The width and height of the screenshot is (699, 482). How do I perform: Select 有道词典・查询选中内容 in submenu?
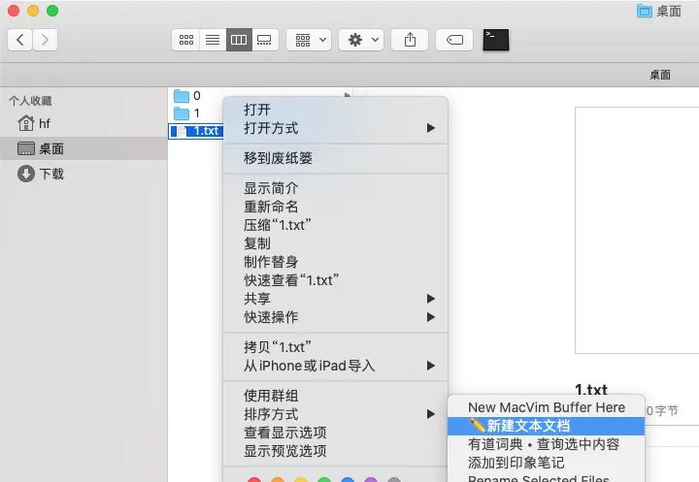(546, 444)
